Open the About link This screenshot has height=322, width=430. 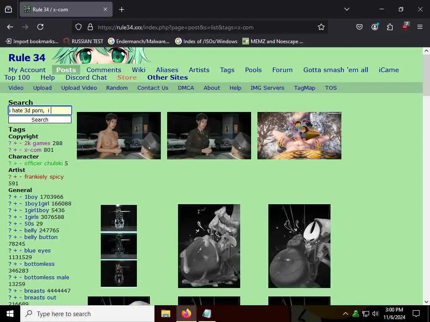click(x=212, y=88)
